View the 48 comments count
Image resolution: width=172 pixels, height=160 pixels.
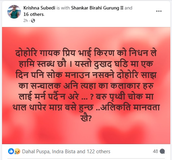pyautogui.click(x=156, y=151)
